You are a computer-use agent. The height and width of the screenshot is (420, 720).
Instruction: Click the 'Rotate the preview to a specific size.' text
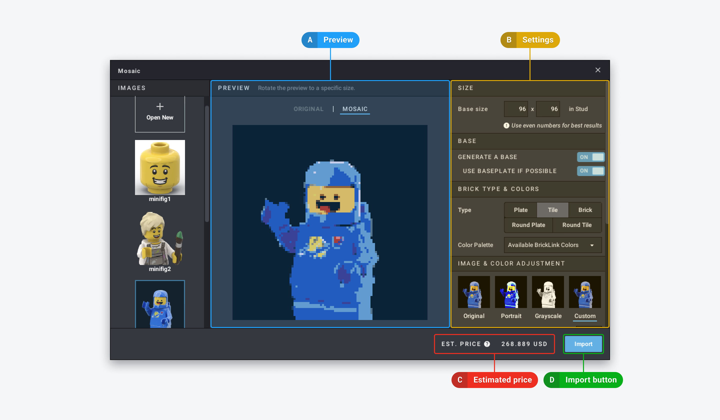(x=306, y=88)
